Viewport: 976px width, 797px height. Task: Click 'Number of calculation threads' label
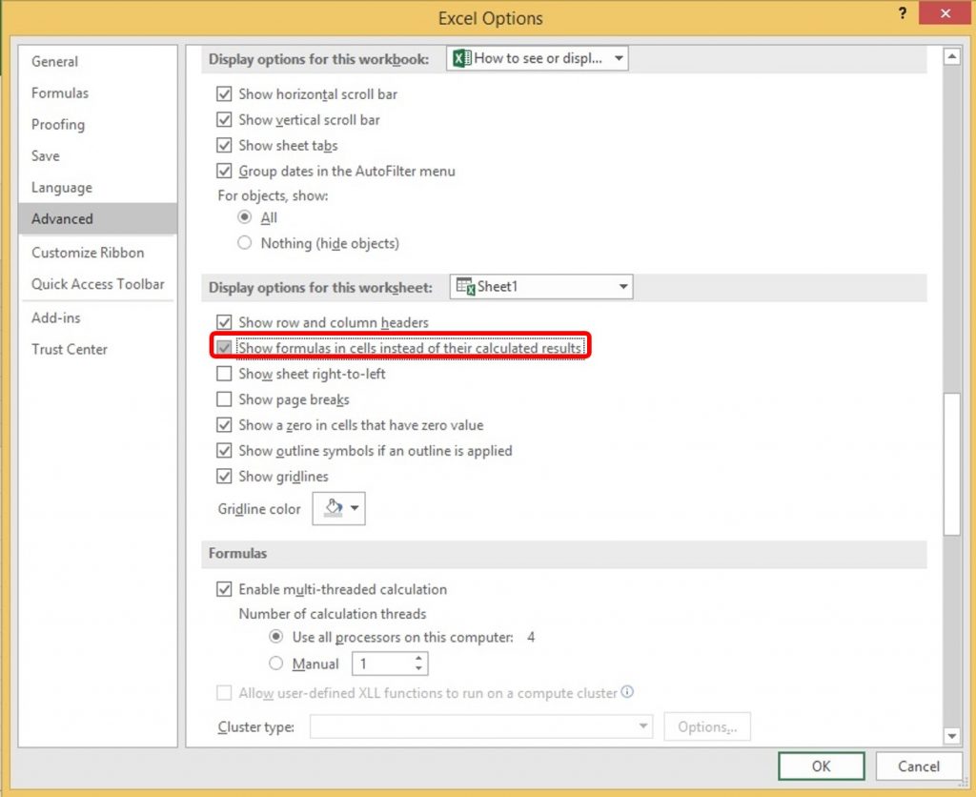(x=333, y=614)
